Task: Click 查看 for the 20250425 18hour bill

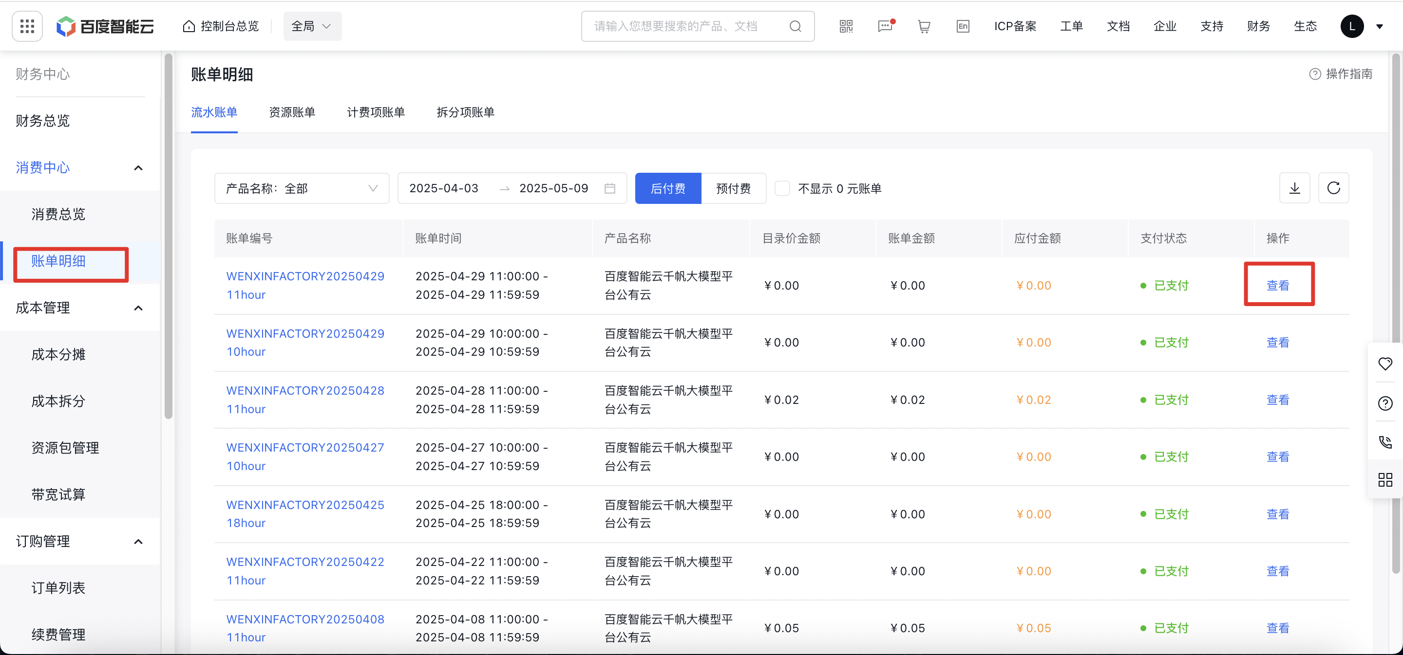Action: click(x=1278, y=514)
